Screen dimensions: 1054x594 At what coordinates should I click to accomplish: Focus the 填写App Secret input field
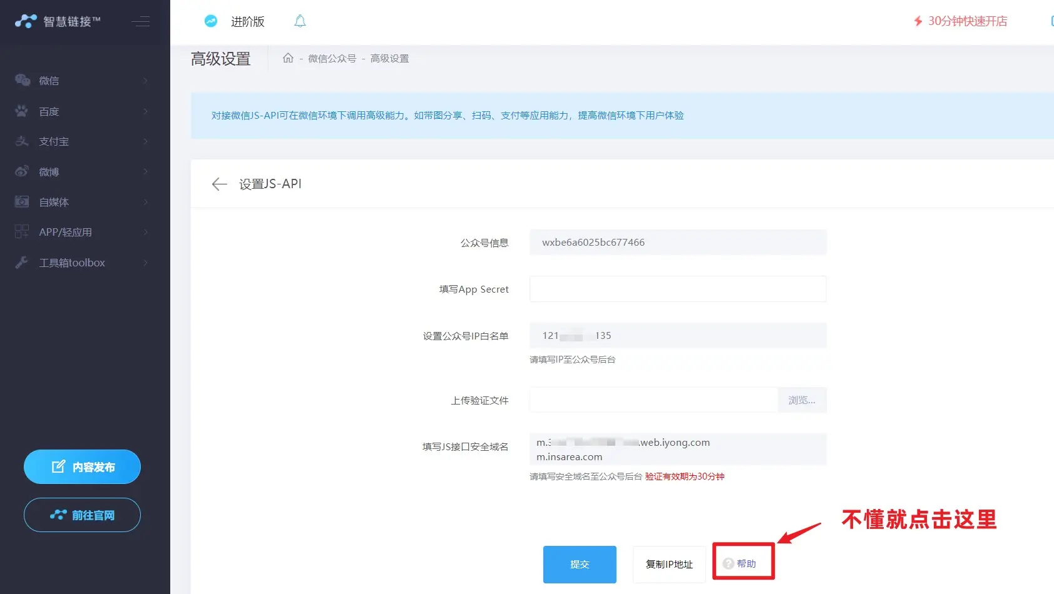coord(677,289)
